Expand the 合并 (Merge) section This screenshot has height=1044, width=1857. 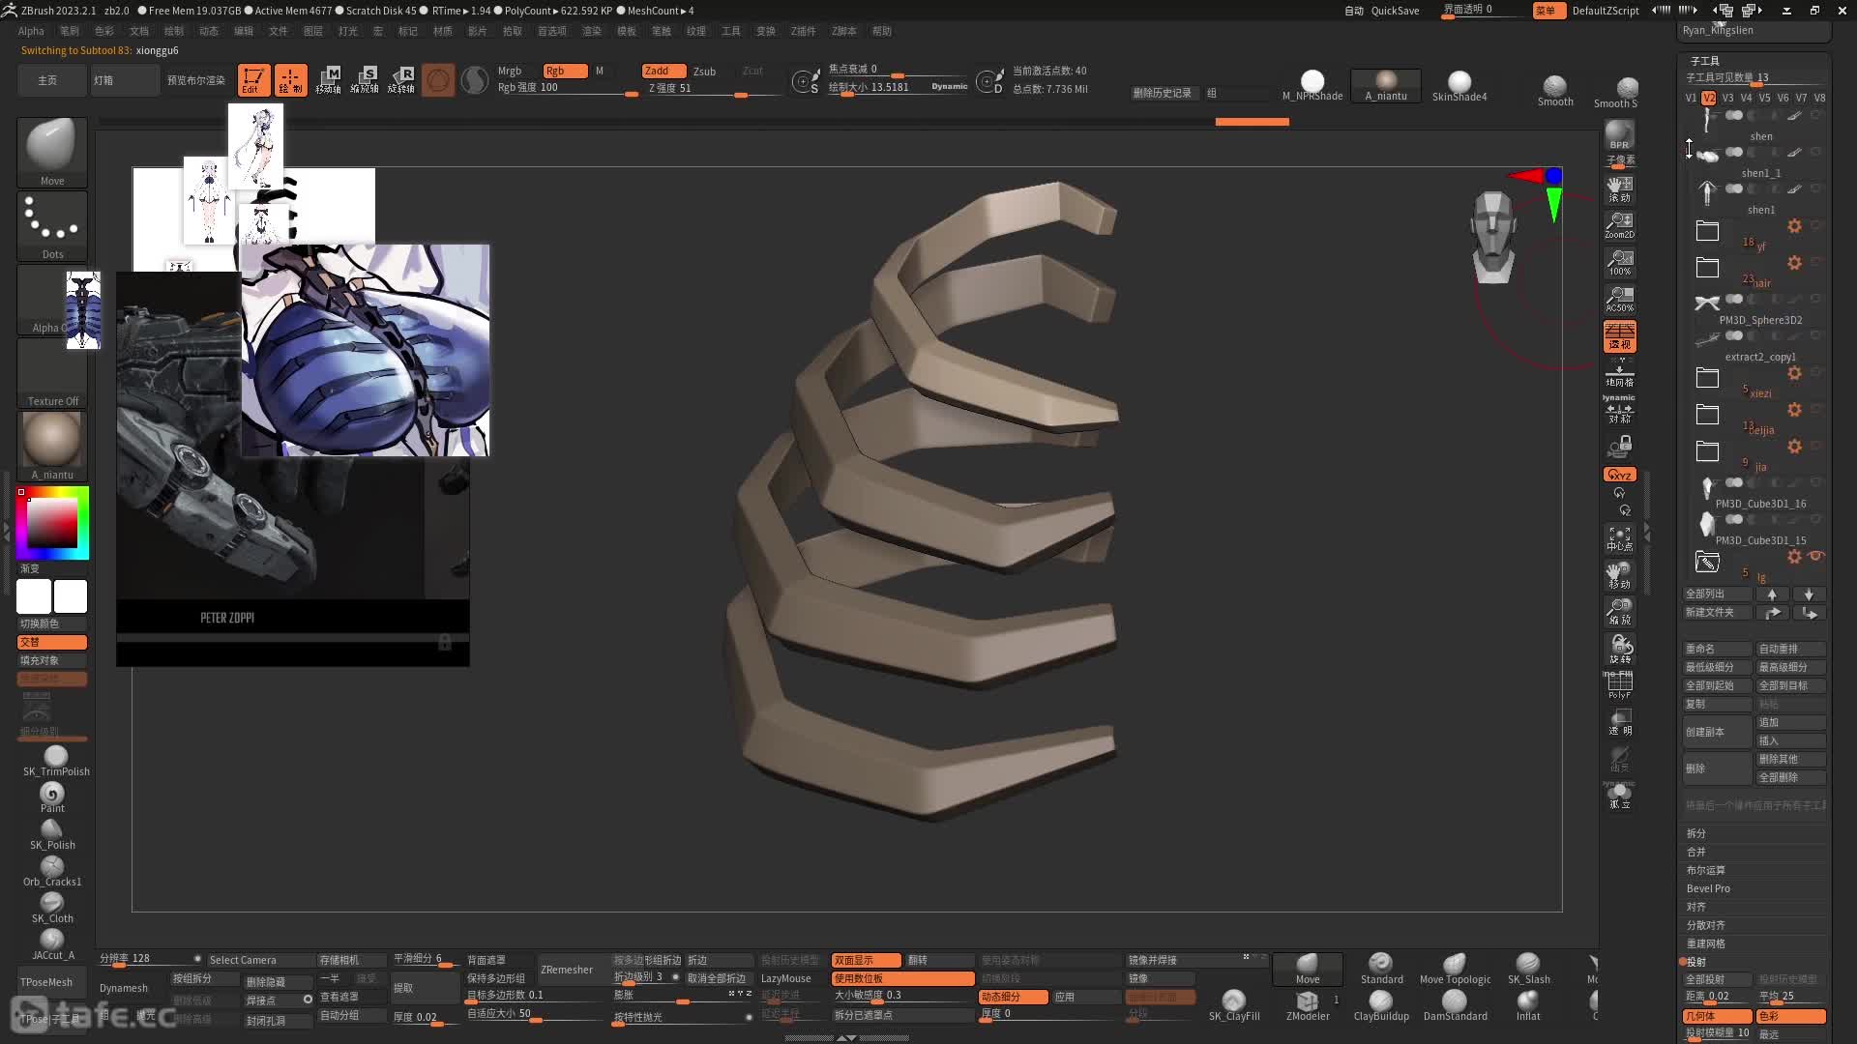(1696, 852)
